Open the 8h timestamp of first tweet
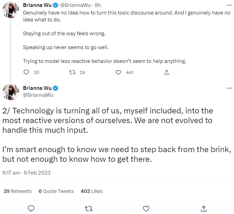234x214 pixels. point(98,5)
